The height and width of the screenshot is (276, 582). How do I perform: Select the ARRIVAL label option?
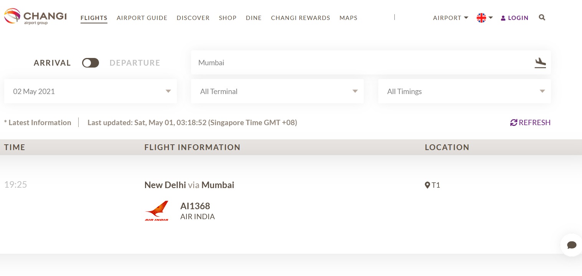[x=52, y=63]
